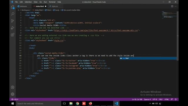Open the Run and Debug view
188x106 pixels.
point(13,28)
